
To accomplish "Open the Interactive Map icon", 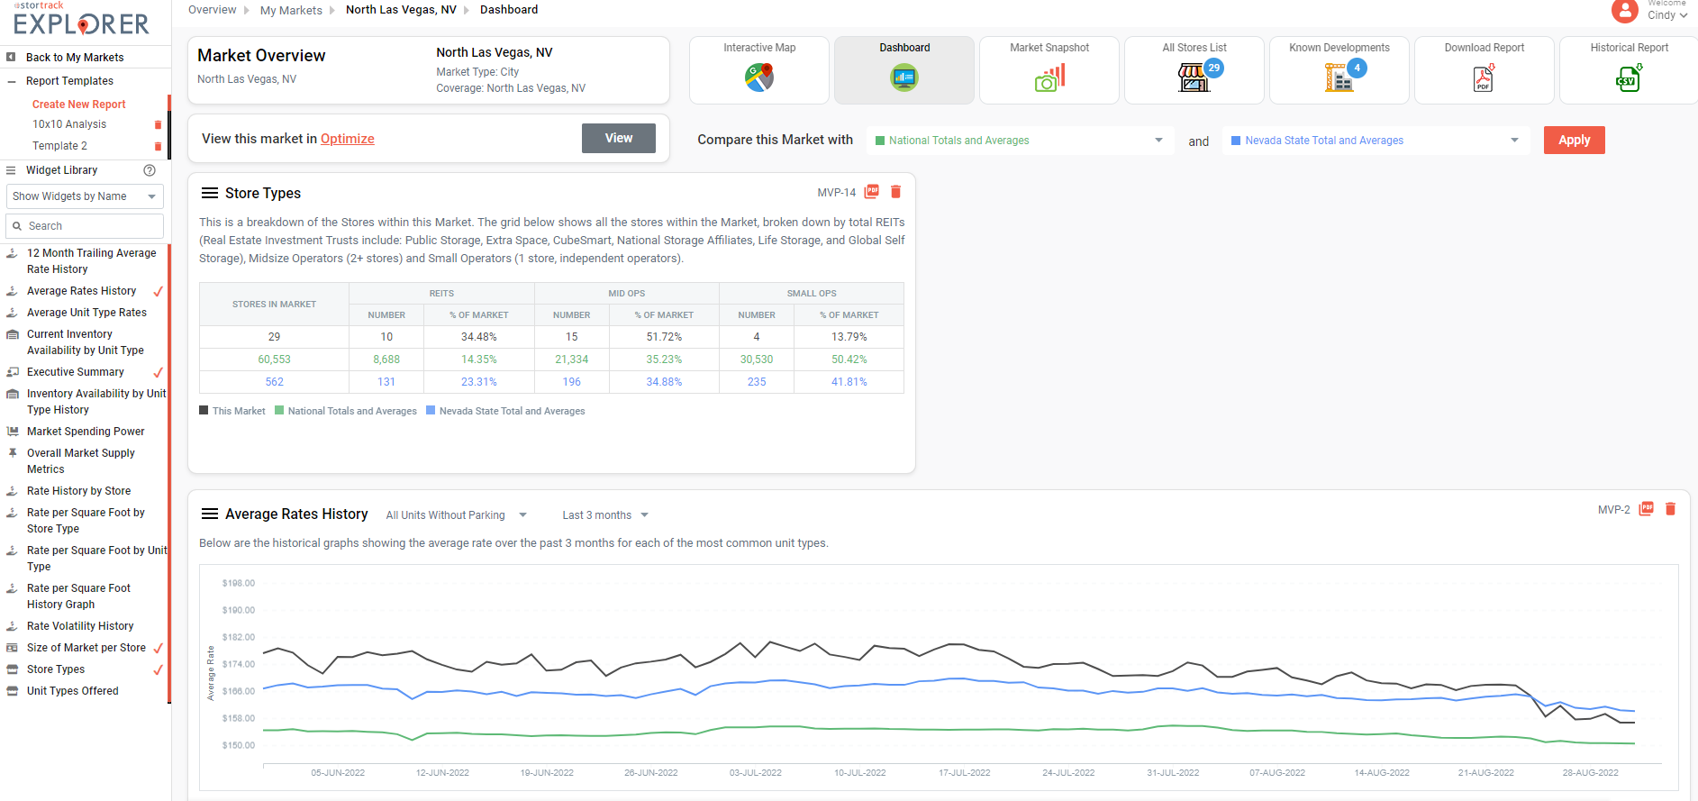I will coord(759,77).
